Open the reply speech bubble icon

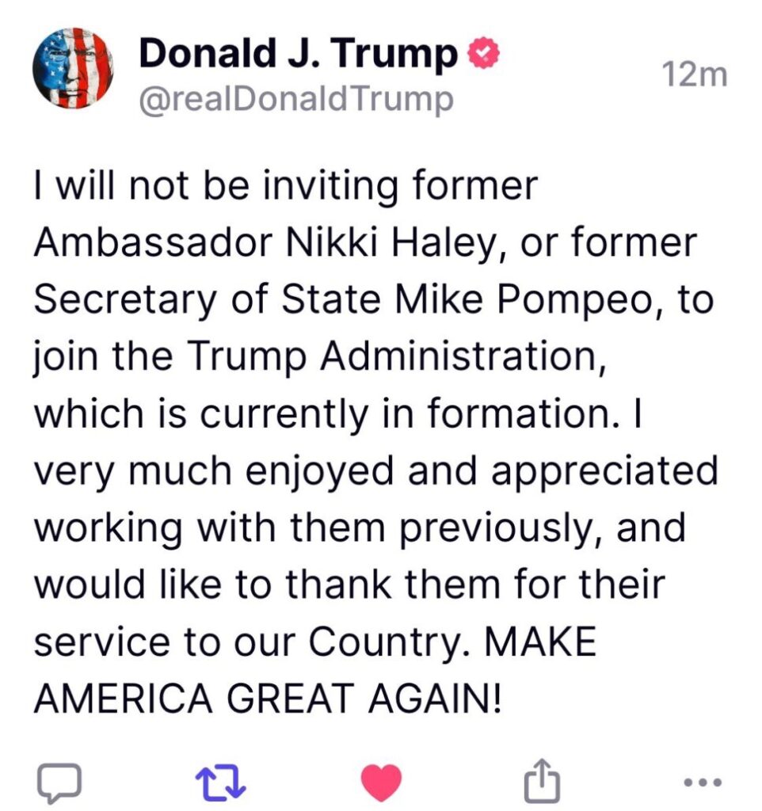click(x=60, y=782)
